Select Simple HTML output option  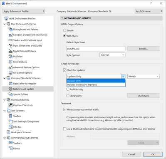click(64, 30)
